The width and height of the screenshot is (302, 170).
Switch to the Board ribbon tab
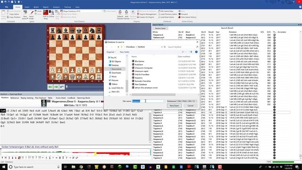pyautogui.click(x=36, y=7)
